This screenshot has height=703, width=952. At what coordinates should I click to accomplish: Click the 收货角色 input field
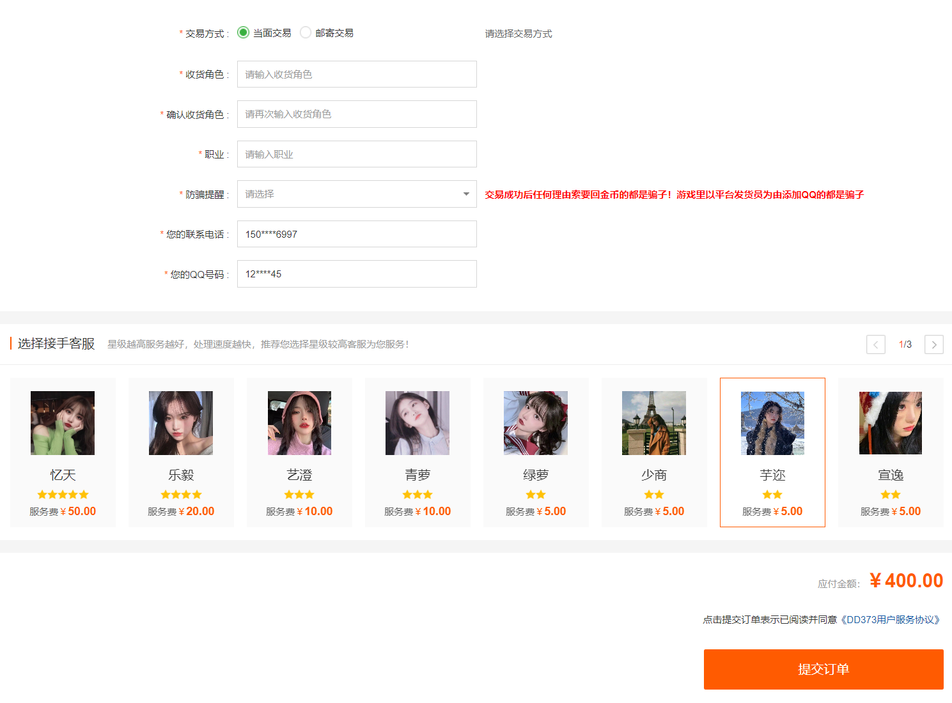point(357,74)
